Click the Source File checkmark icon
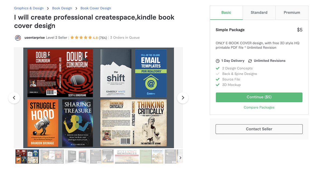This screenshot has width=323, height=169. pyautogui.click(x=218, y=79)
